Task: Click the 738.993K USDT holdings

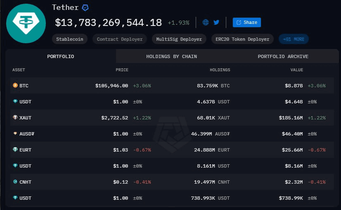Action: [210, 198]
